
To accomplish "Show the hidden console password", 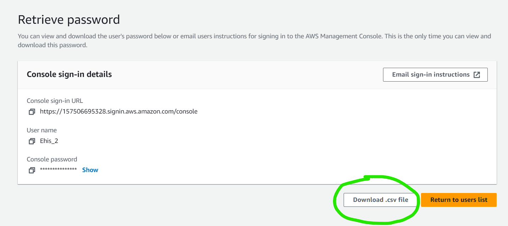I will [90, 170].
